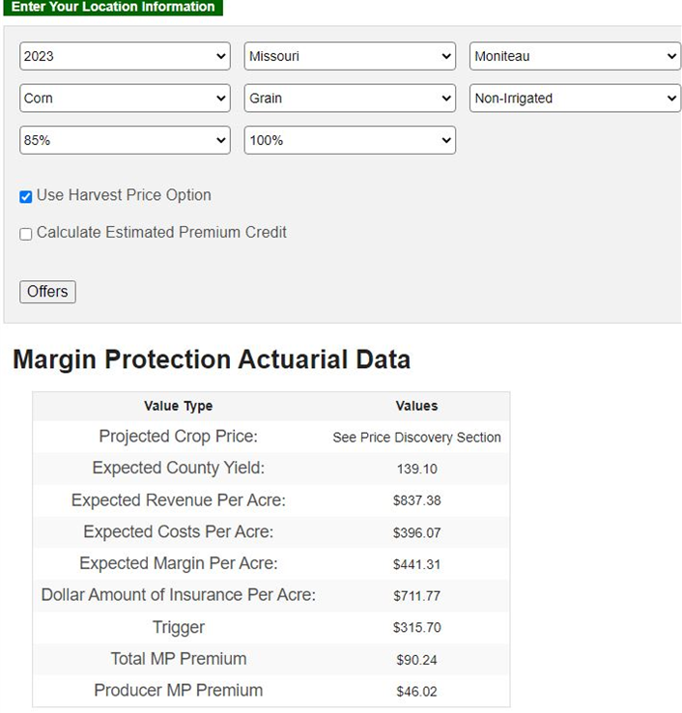Screen dimensions: 682x713
Task: Enable Calculate Estimated Premium Credit checkbox
Action: [26, 234]
